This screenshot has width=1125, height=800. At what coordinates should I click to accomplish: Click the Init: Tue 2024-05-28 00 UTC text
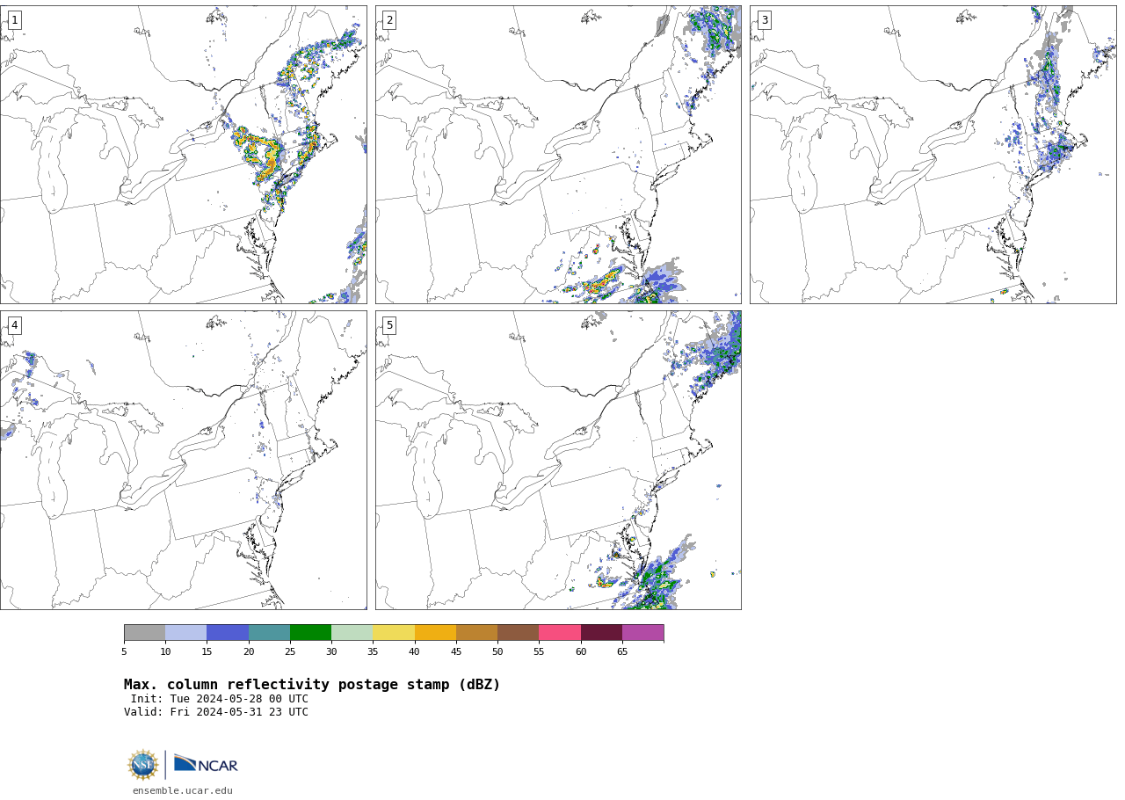(220, 699)
